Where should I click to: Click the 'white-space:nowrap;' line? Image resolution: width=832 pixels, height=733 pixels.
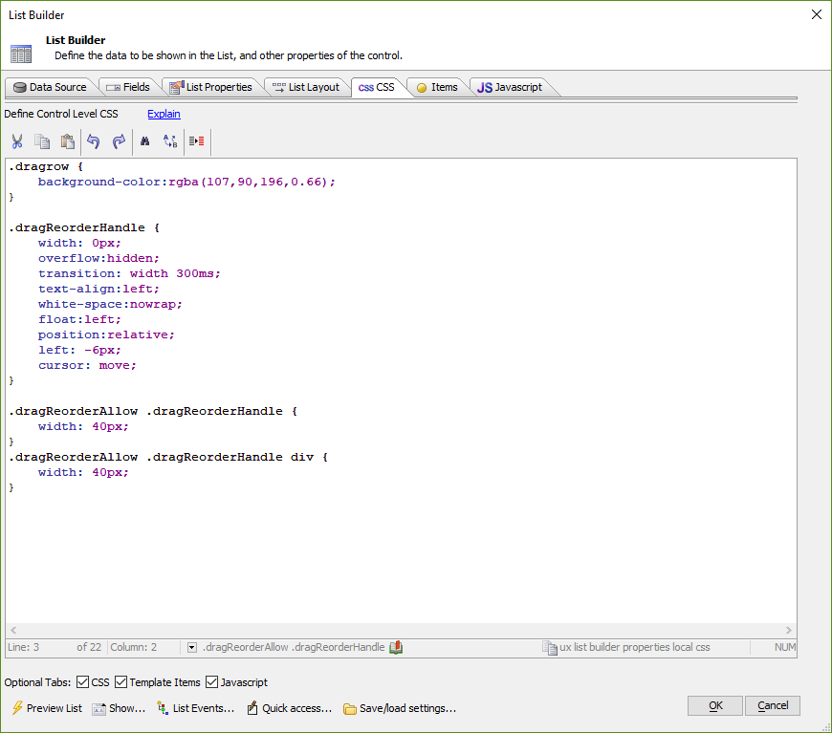click(110, 305)
